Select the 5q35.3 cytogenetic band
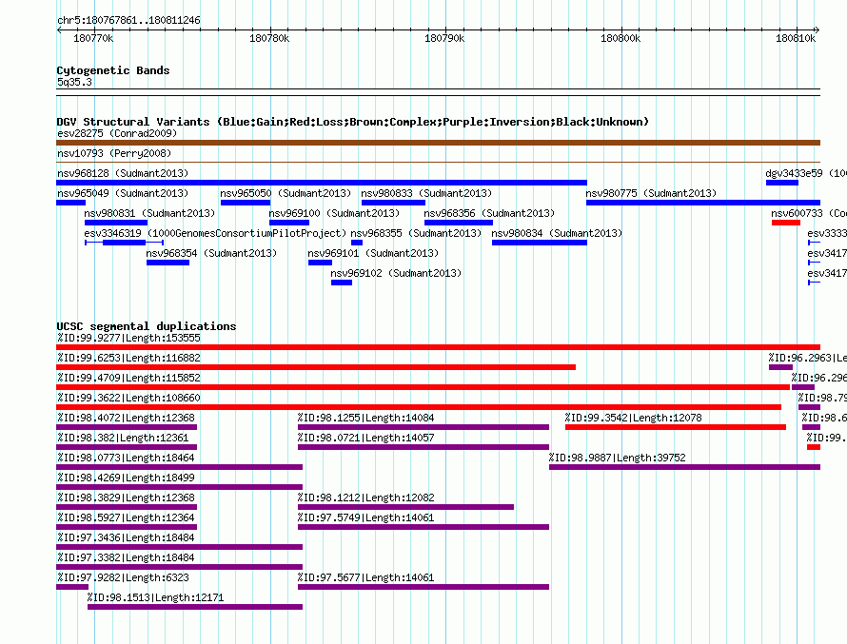Image resolution: width=847 pixels, height=644 pixels. [x=74, y=82]
